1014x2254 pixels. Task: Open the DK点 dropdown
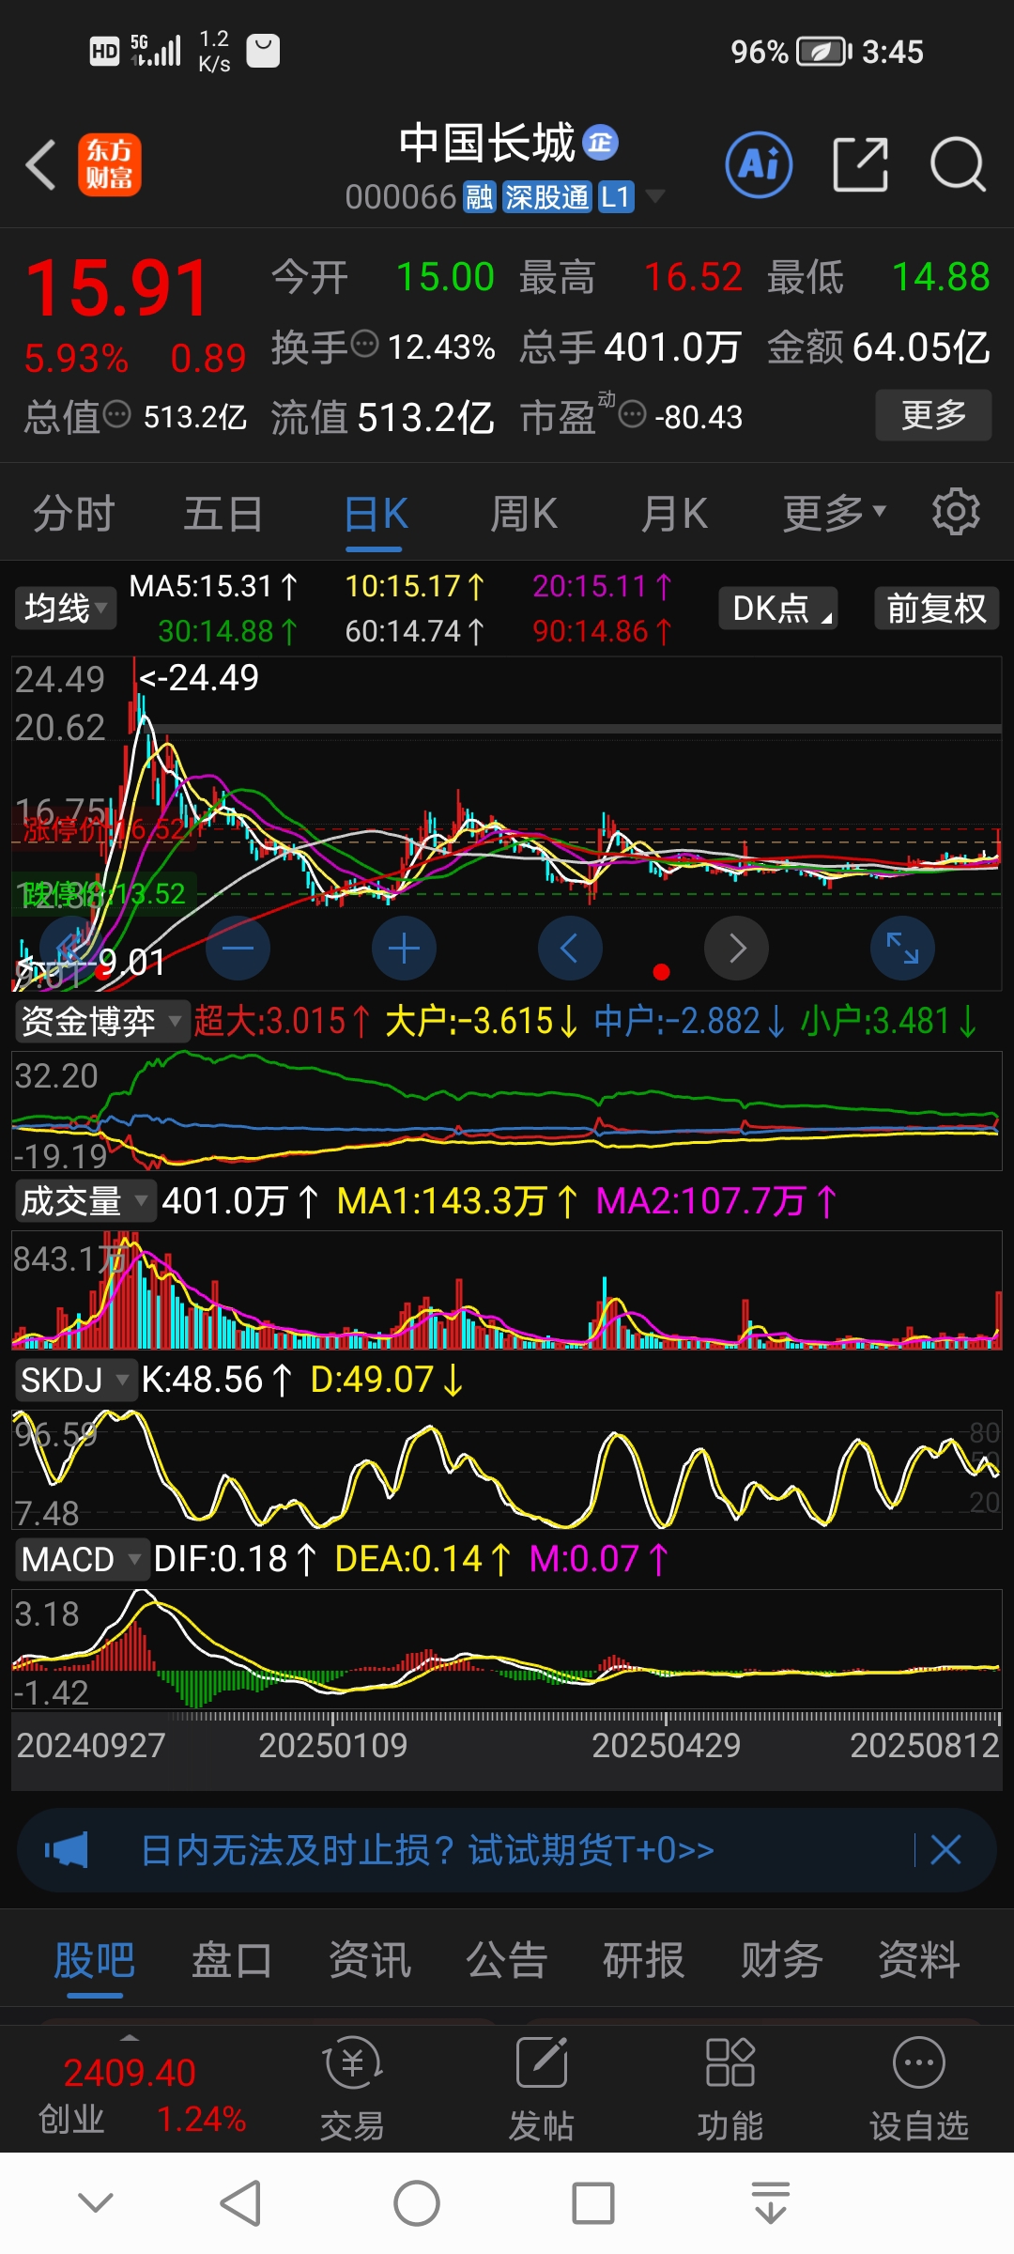pos(778,608)
